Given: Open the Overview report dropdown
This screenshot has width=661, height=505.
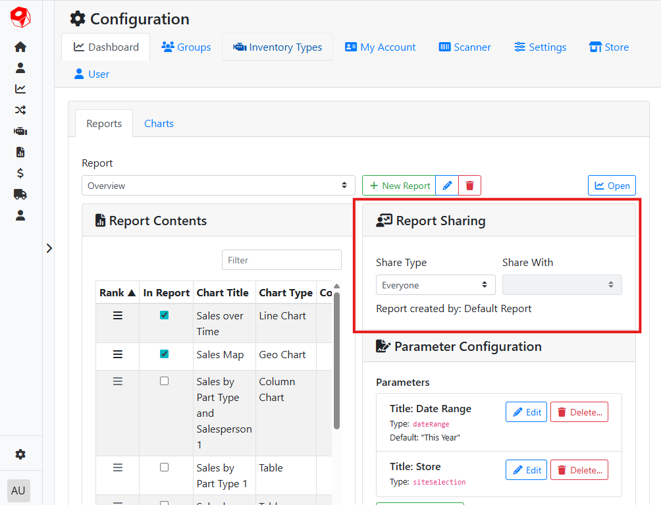Looking at the screenshot, I should pyautogui.click(x=218, y=186).
